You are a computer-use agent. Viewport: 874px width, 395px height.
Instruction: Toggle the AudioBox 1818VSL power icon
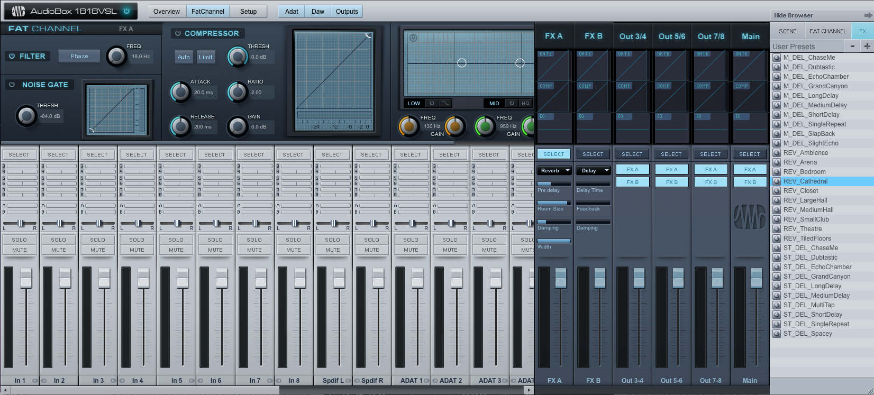[126, 11]
